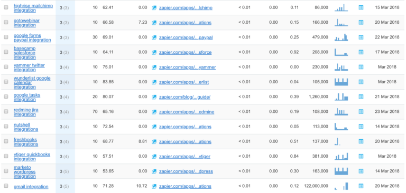Open external link icon for gotowebinar integration row

point(154,23)
